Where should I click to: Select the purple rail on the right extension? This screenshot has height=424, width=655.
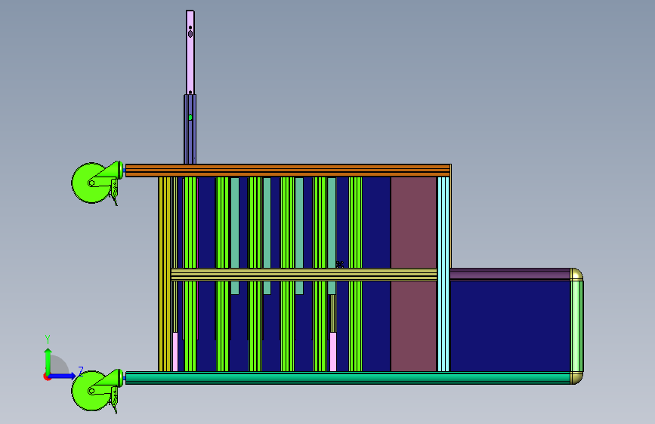(510, 274)
